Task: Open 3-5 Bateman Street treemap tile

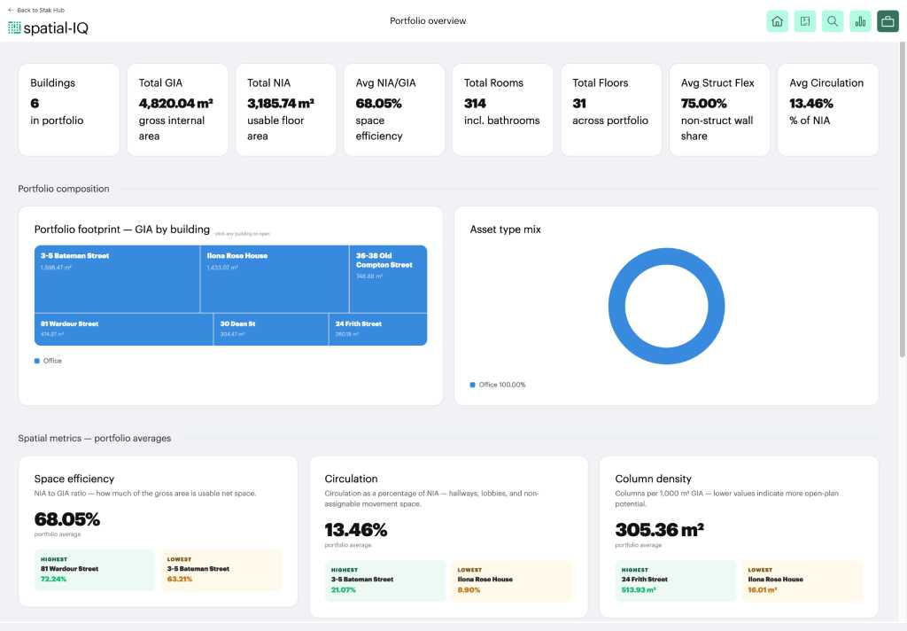Action: pyautogui.click(x=117, y=279)
